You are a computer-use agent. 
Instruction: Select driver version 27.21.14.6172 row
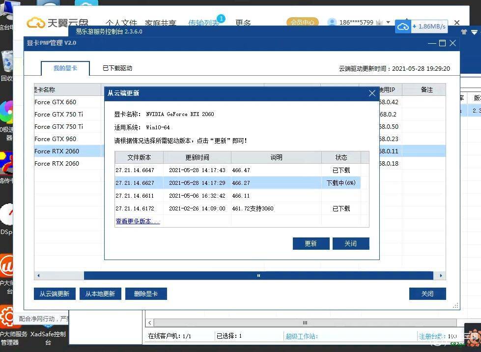(x=238, y=208)
